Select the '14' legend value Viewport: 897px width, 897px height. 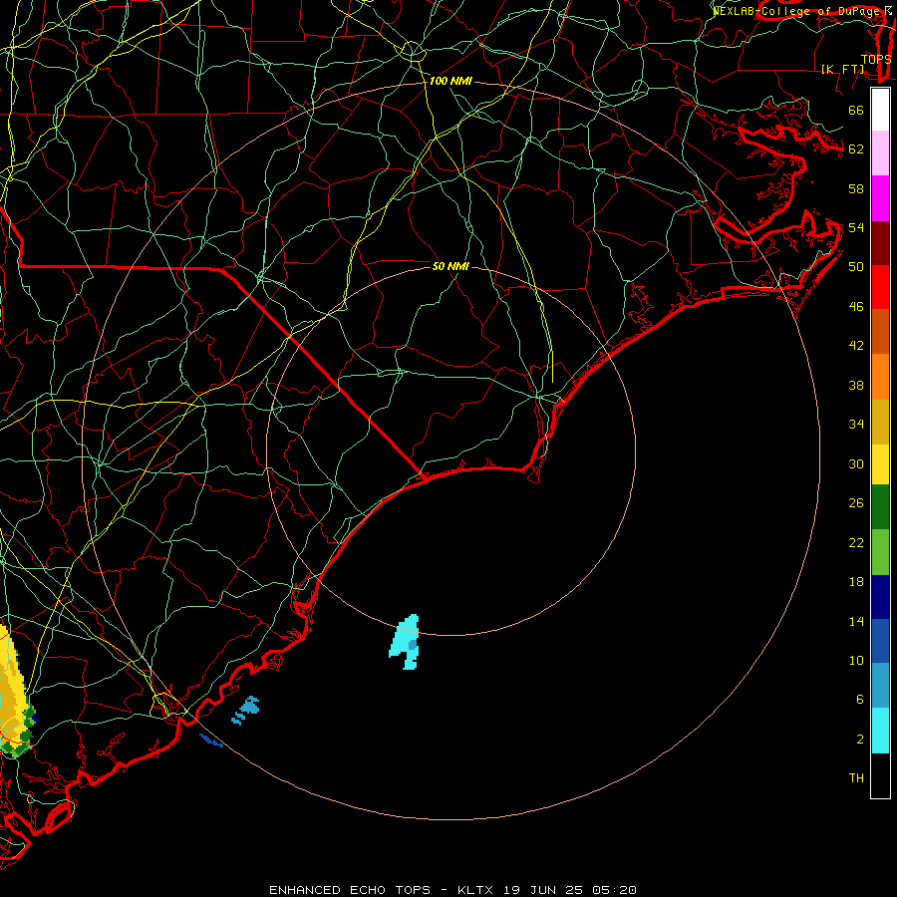pos(856,621)
